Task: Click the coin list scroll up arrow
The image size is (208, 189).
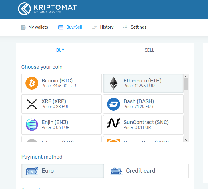Action: pos(186,76)
